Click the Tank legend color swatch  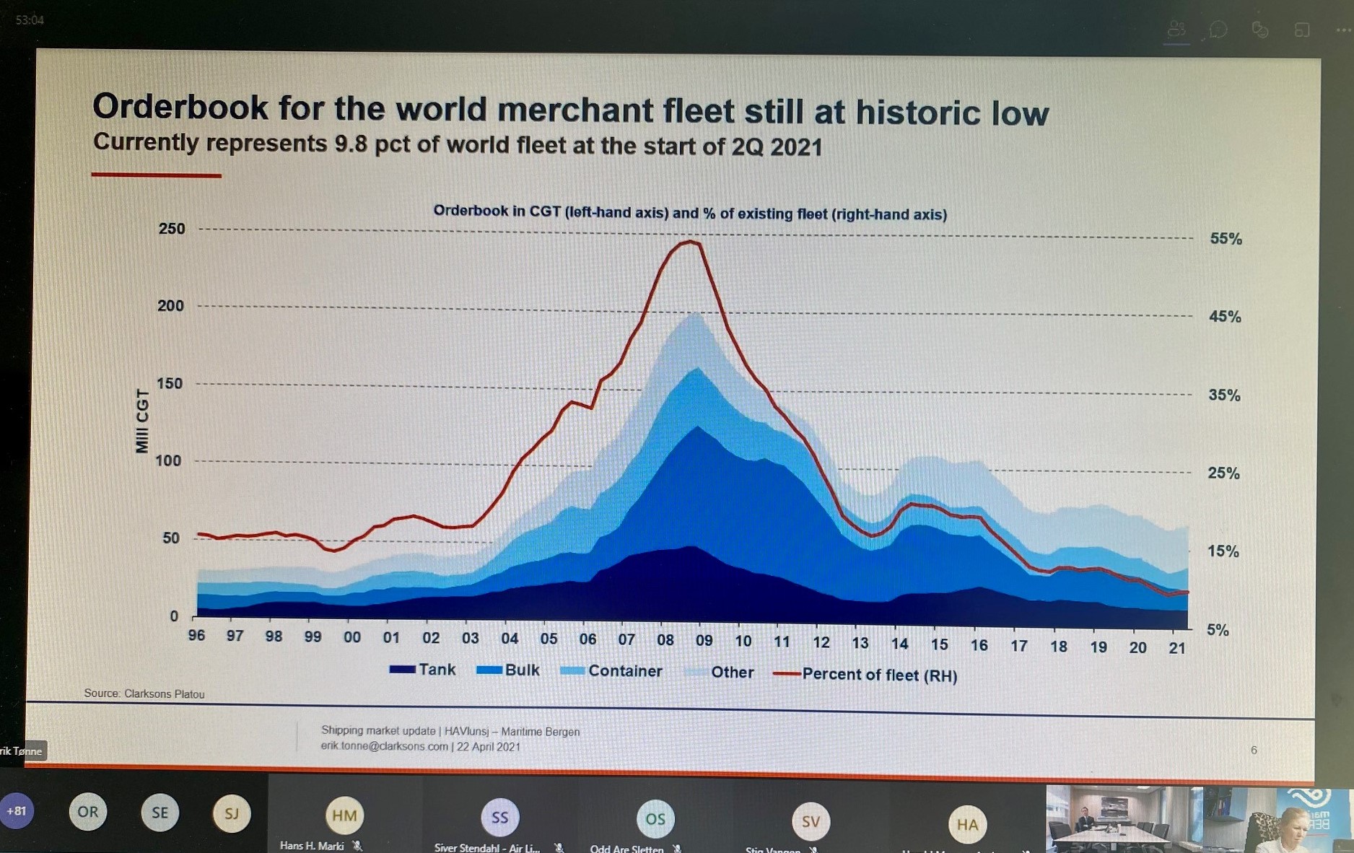(402, 669)
